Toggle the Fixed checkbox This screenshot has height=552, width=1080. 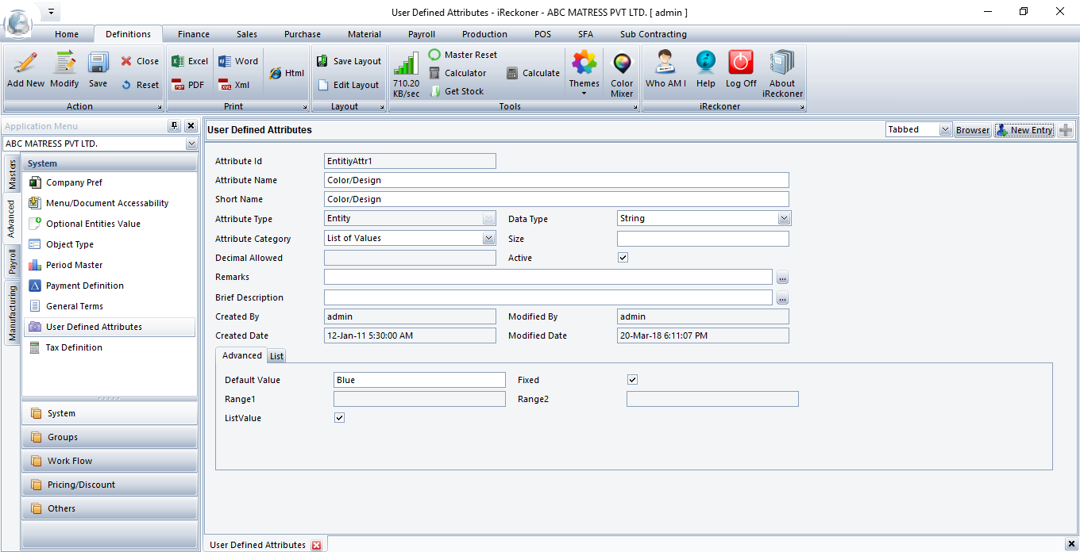(x=632, y=380)
